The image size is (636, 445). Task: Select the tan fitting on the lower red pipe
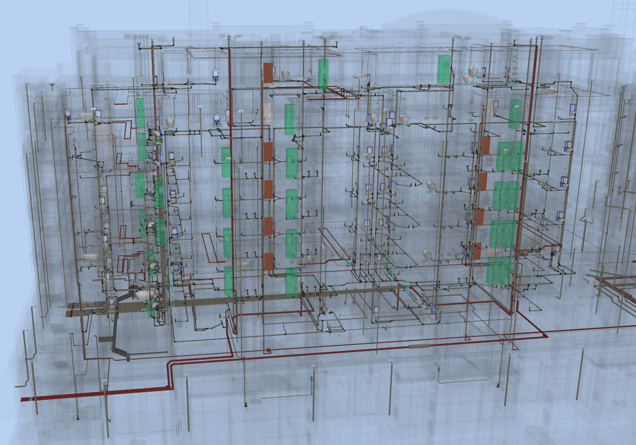click(419, 346)
